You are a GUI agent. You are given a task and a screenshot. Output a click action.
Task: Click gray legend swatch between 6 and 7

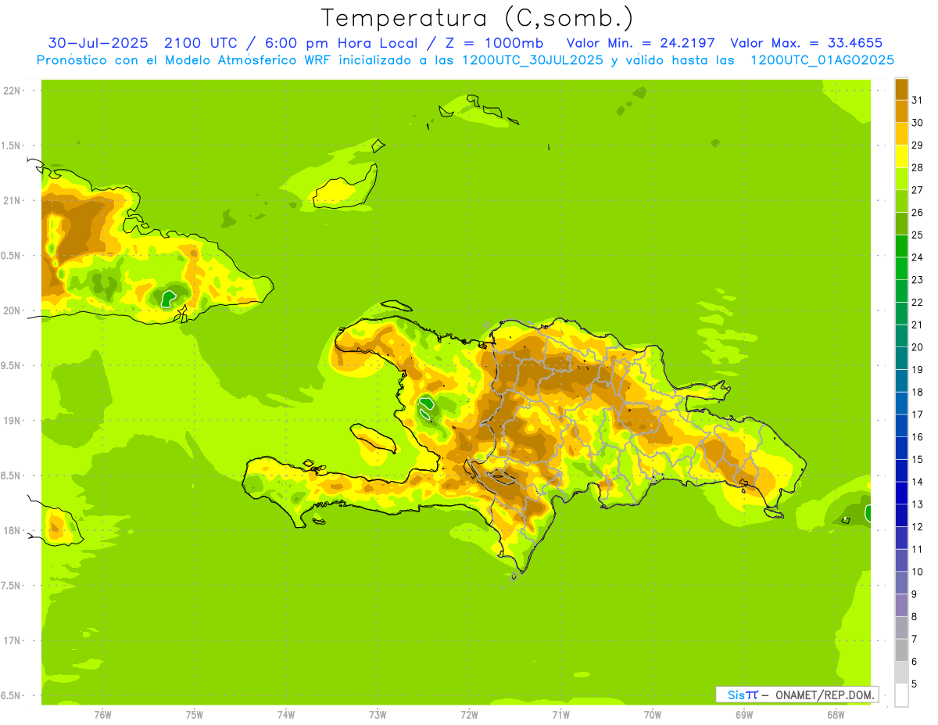[x=901, y=651]
